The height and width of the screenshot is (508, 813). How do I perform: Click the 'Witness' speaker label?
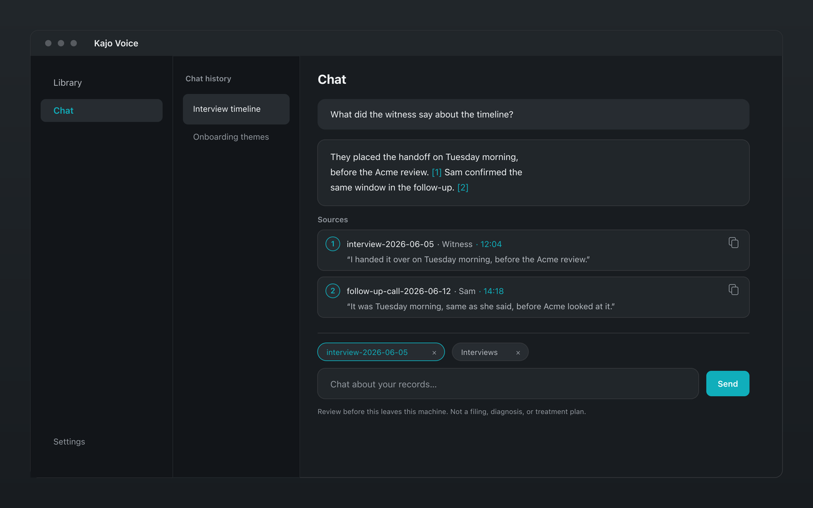[x=457, y=244]
